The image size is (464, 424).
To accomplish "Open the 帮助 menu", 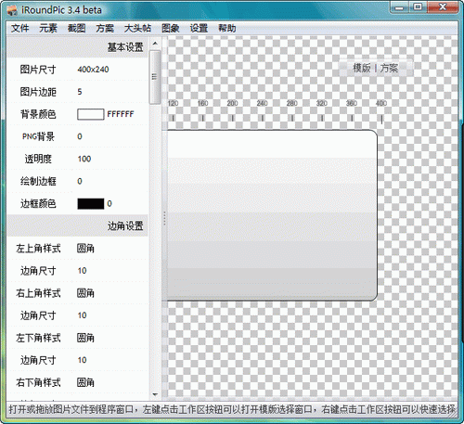I will (x=227, y=28).
